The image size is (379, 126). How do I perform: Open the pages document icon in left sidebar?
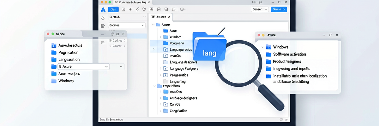coord(103,26)
